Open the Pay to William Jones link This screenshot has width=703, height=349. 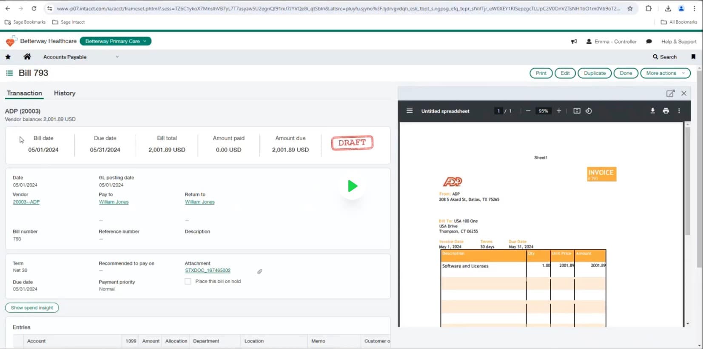(x=114, y=202)
